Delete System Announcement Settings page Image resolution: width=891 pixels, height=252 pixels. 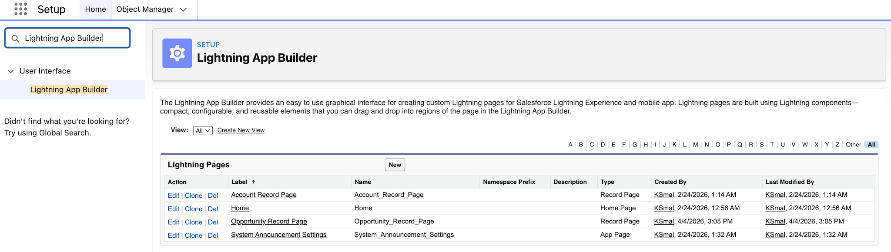[213, 235]
